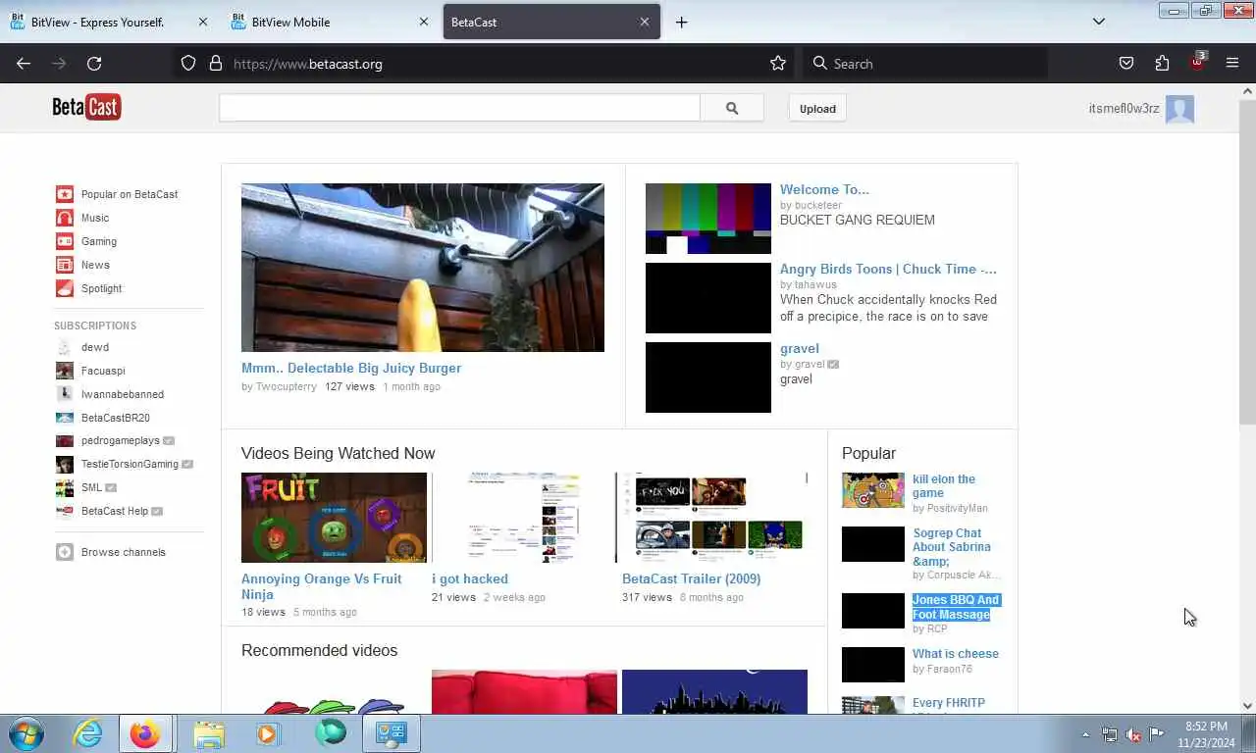Switch to the BitView - Express Yourself tab

click(109, 22)
